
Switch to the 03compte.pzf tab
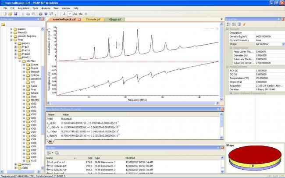(x=93, y=20)
